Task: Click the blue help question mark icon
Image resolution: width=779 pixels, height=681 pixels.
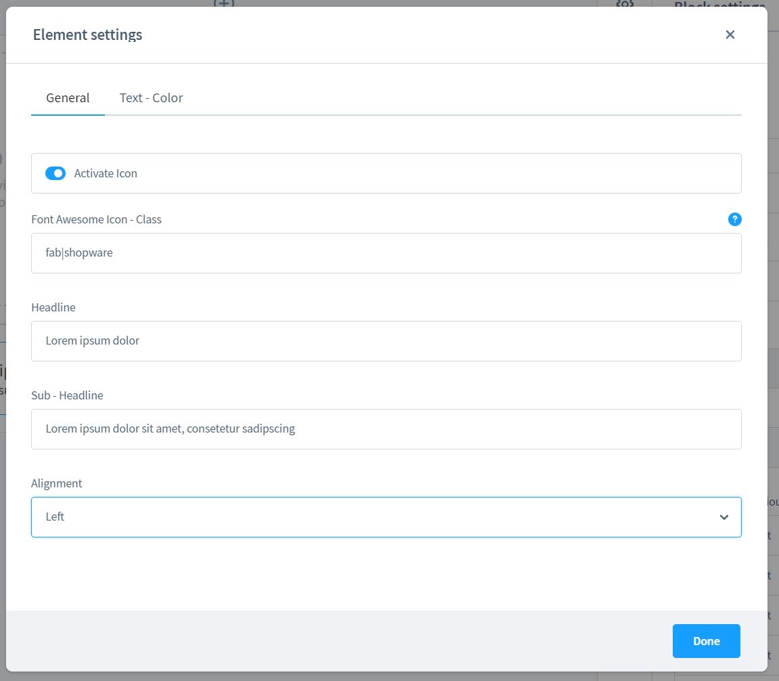Action: point(734,219)
